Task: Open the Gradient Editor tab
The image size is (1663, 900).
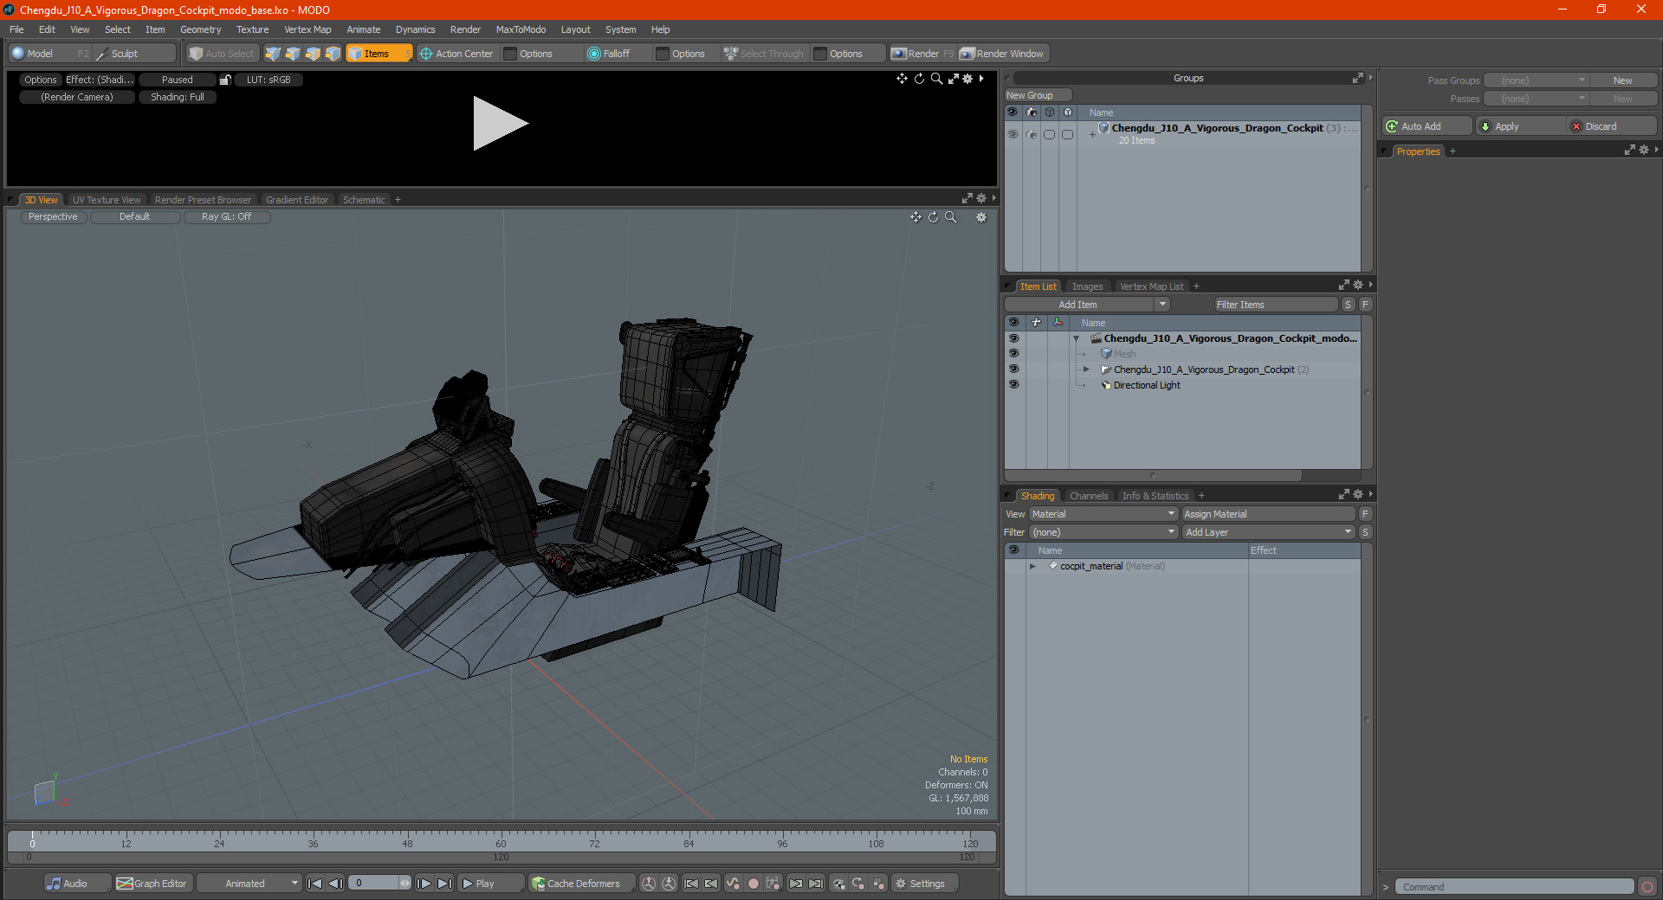Action: coord(297,200)
